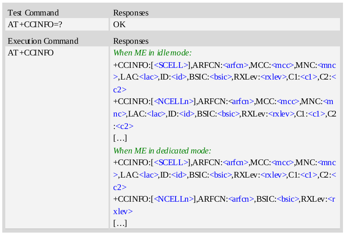The image size is (346, 236).
Task: Click the "When ME in idle mode:" heading
Action: point(153,53)
